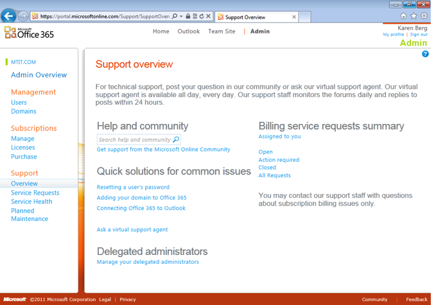Get support from the Microsoft Online Community
Screen dimensions: 431x305
[x=163, y=150]
